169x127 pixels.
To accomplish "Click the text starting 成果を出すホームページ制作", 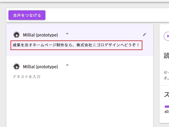I will 76,45.
